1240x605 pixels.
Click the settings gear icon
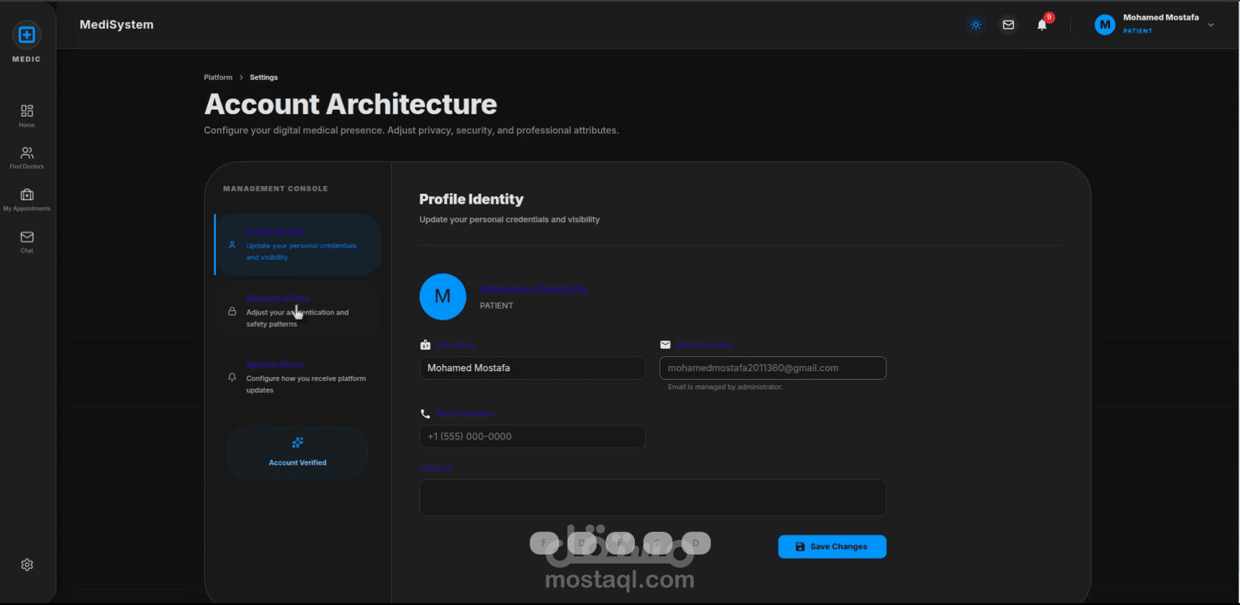27,565
